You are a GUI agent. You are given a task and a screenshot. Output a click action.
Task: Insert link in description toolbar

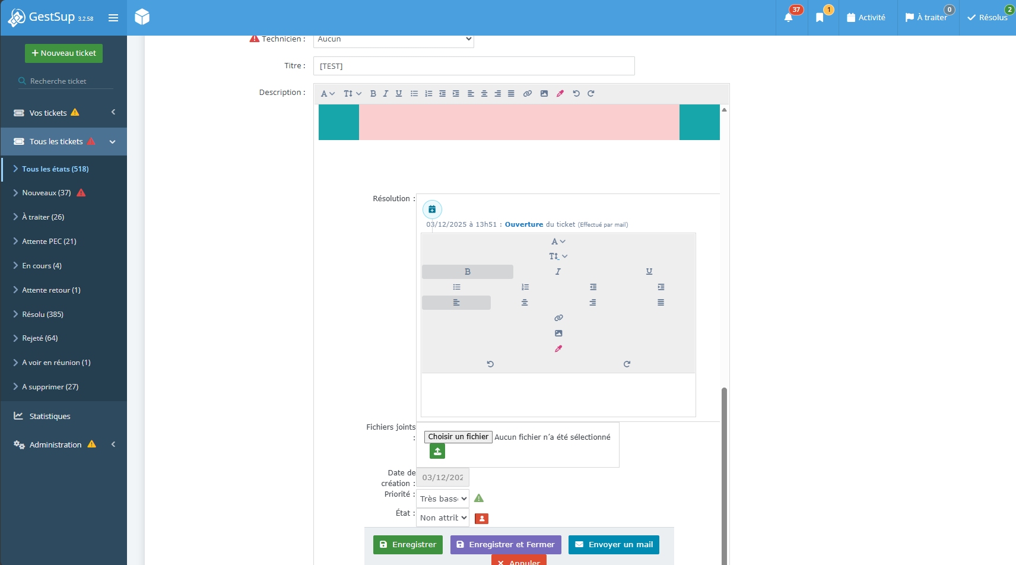coord(527,94)
